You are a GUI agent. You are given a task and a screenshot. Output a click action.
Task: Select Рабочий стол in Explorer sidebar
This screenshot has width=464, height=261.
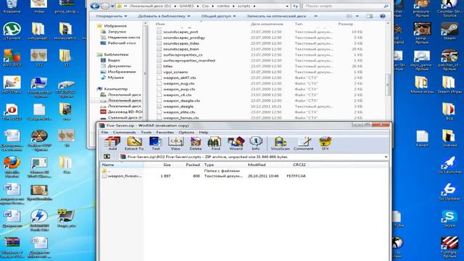tap(118, 43)
